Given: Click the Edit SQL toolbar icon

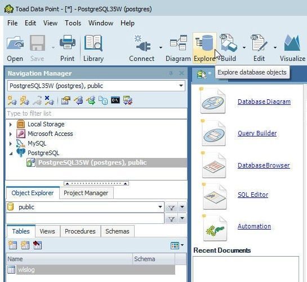Looking at the screenshot, I should tap(259, 43).
